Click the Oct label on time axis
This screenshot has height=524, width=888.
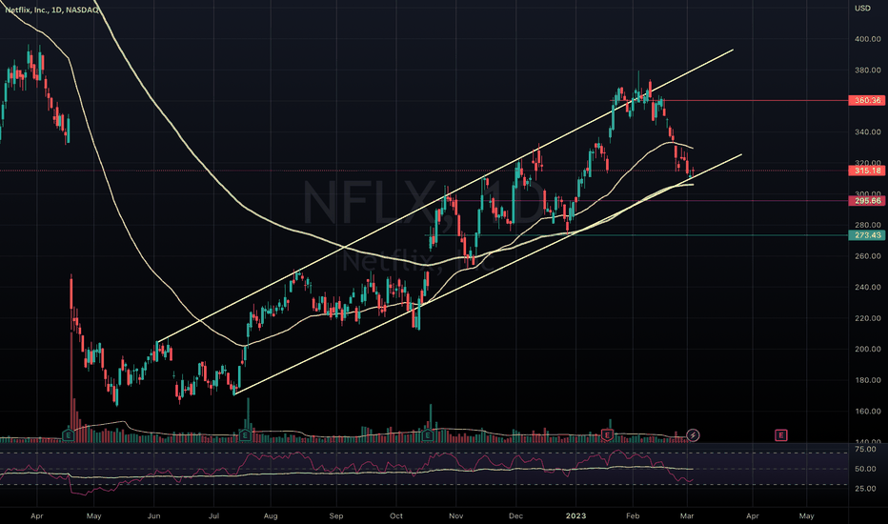[x=395, y=515]
